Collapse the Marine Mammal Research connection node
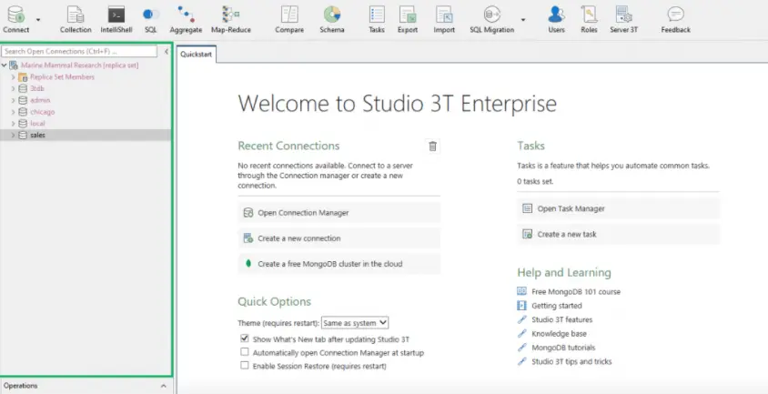The width and height of the screenshot is (768, 394). [4, 66]
